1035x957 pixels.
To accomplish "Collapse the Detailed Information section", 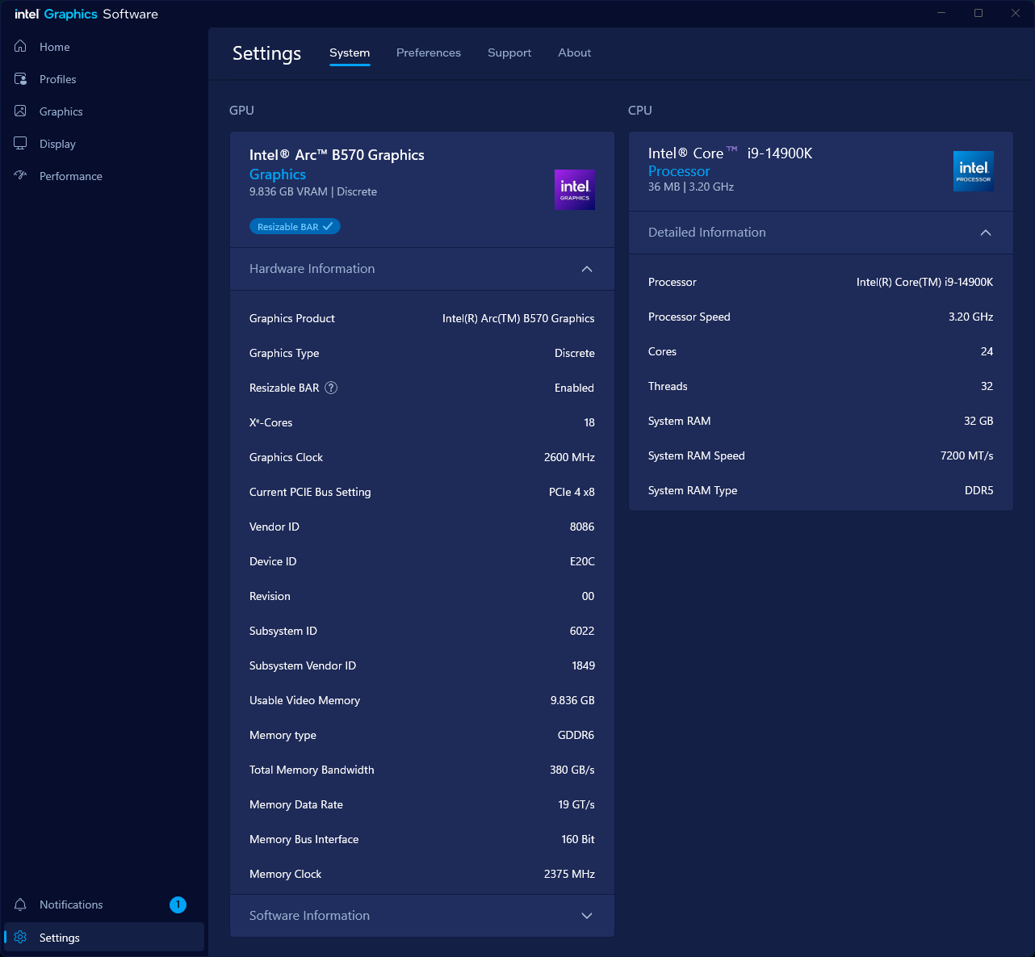I will click(820, 233).
